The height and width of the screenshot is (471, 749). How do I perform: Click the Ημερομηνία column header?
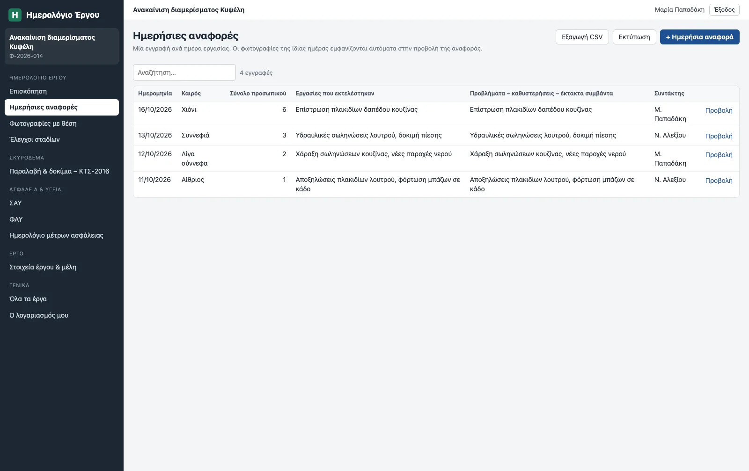coord(155,94)
